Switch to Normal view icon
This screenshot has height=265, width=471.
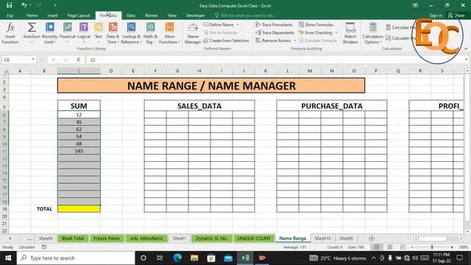376,247
